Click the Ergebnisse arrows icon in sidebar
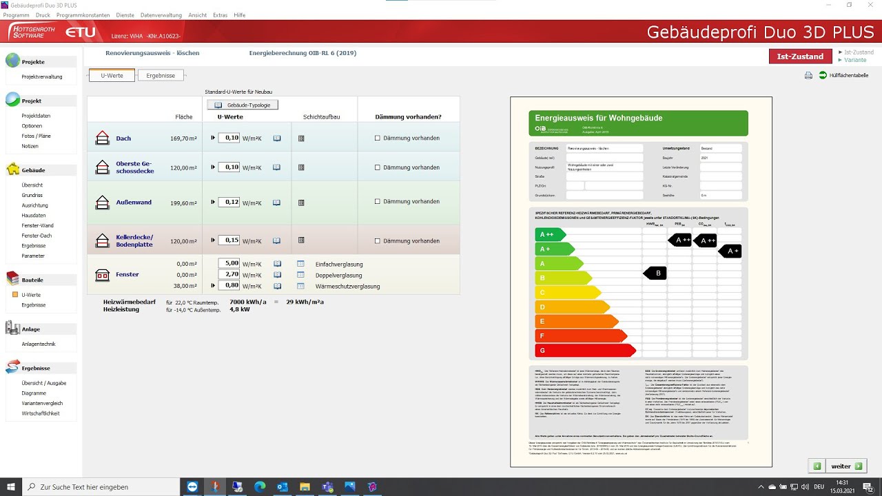This screenshot has height=496, width=882. click(x=12, y=366)
